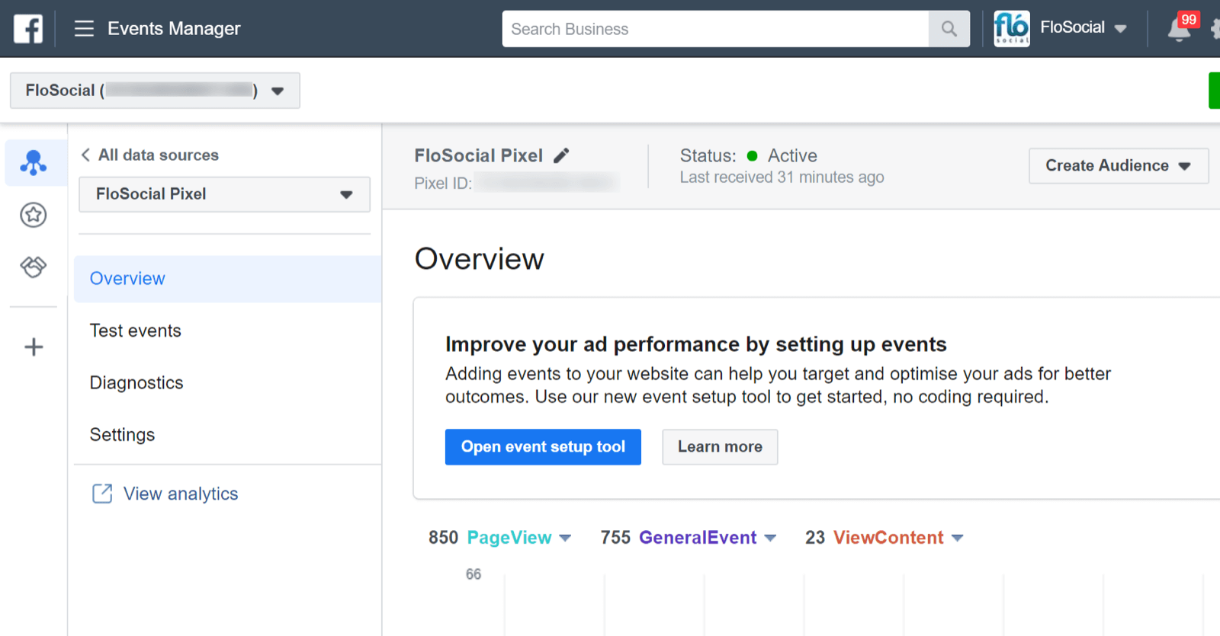Open the GeneralEvent dropdown arrow
Screen dimensions: 1220x636
pyautogui.click(x=770, y=538)
